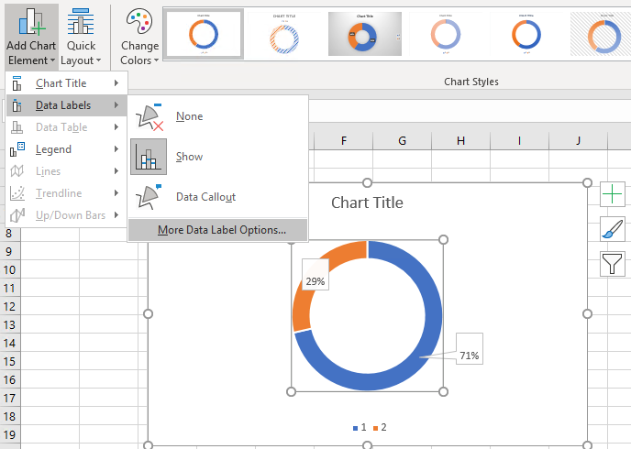This screenshot has width=631, height=449.
Task: Select the fourth pale-colored donut chart style
Action: click(446, 34)
